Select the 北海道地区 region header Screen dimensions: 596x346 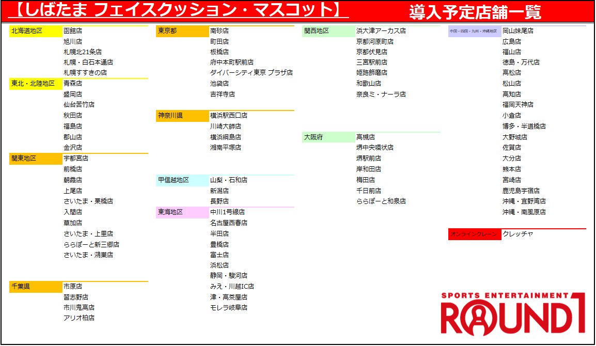[36, 31]
